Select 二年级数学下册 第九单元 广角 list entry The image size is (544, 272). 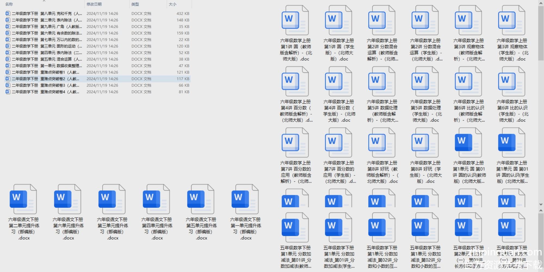coord(46,27)
